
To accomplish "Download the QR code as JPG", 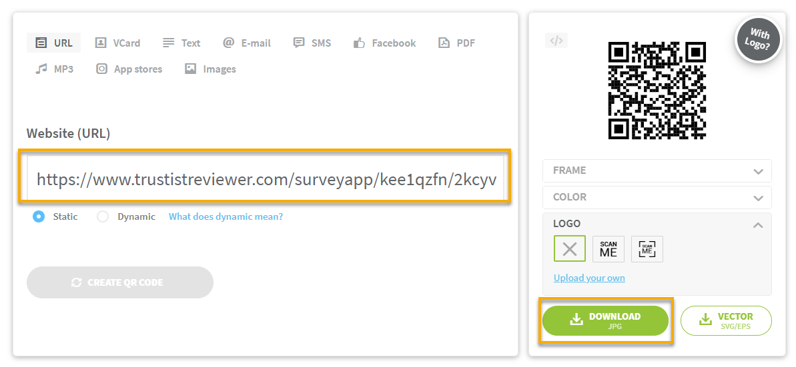I will (605, 320).
